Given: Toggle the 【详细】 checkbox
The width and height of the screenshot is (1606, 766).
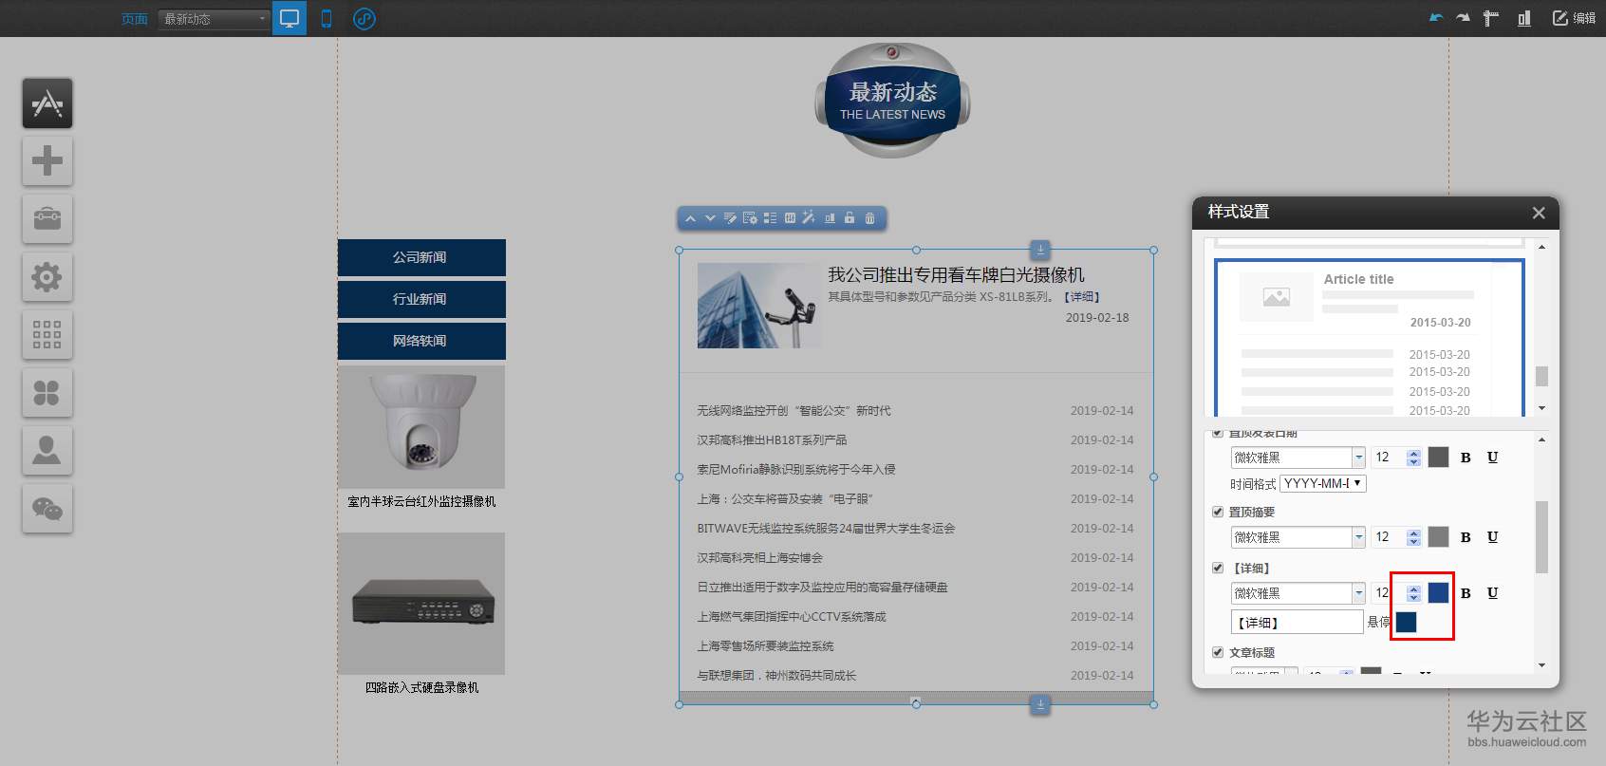Looking at the screenshot, I should pos(1218,568).
